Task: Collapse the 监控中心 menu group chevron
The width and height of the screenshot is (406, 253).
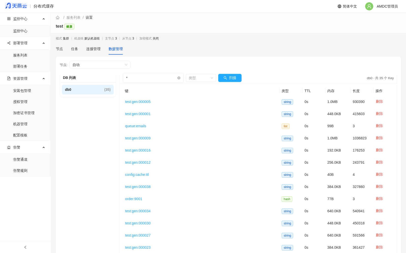Action: pos(44,19)
